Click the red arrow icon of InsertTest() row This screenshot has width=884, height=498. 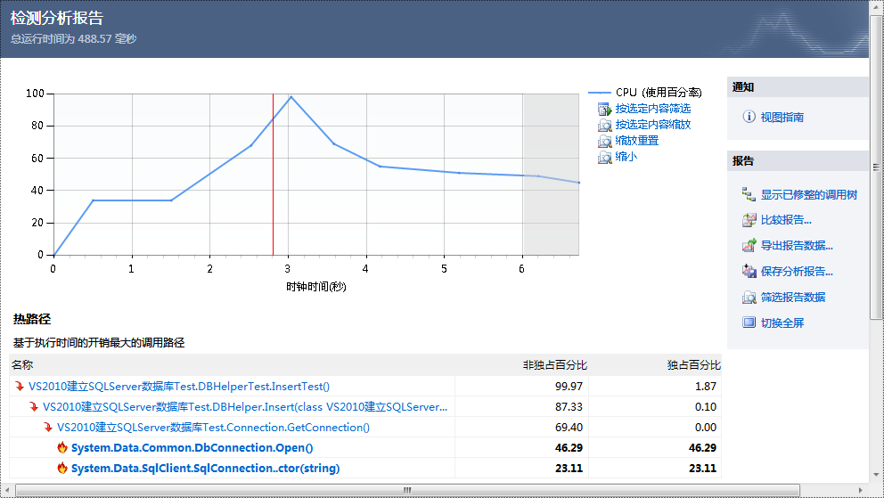(20, 386)
